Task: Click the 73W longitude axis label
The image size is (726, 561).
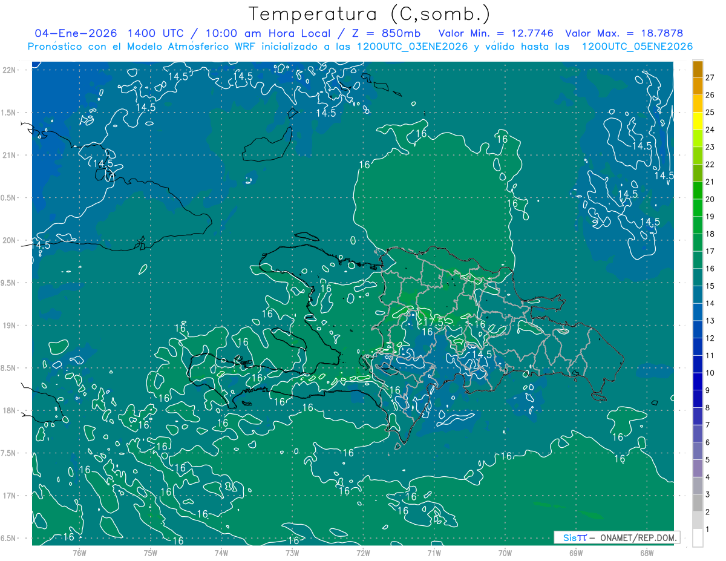Action: tap(292, 553)
